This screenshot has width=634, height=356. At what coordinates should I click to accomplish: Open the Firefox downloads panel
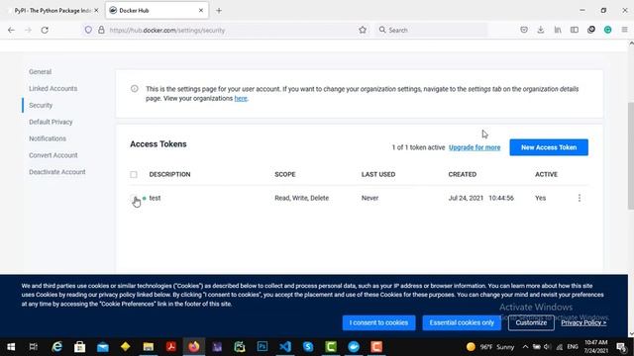pos(541,30)
